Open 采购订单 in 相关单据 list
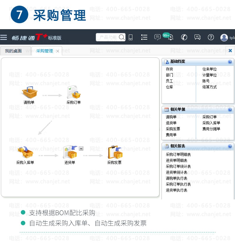The height and width of the screenshot is (244, 235). (209, 117)
